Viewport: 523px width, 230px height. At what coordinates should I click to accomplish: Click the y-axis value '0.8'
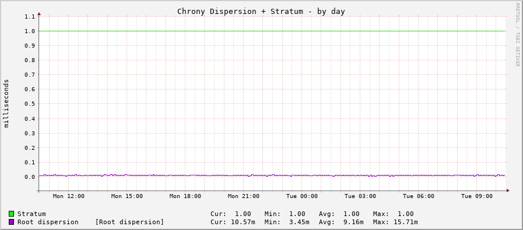(30, 60)
